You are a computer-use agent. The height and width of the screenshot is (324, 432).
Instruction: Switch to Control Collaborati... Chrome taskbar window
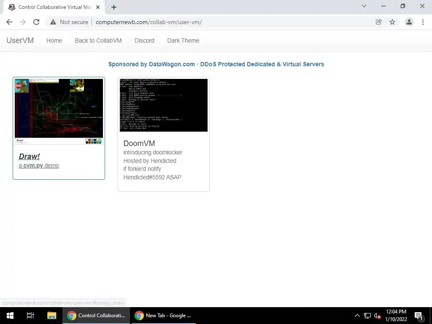96,316
